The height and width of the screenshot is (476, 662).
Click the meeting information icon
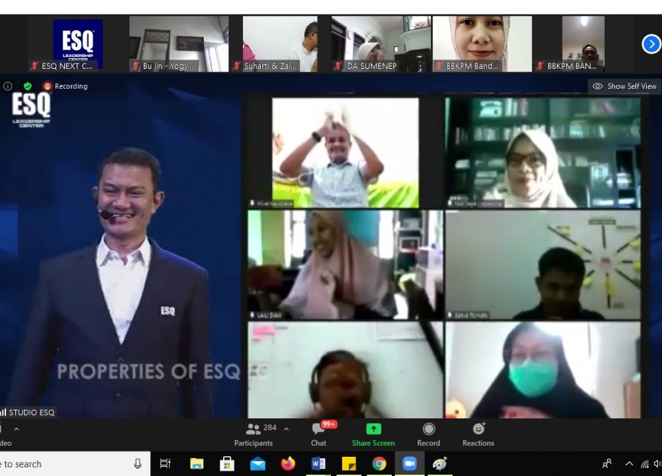[x=8, y=86]
